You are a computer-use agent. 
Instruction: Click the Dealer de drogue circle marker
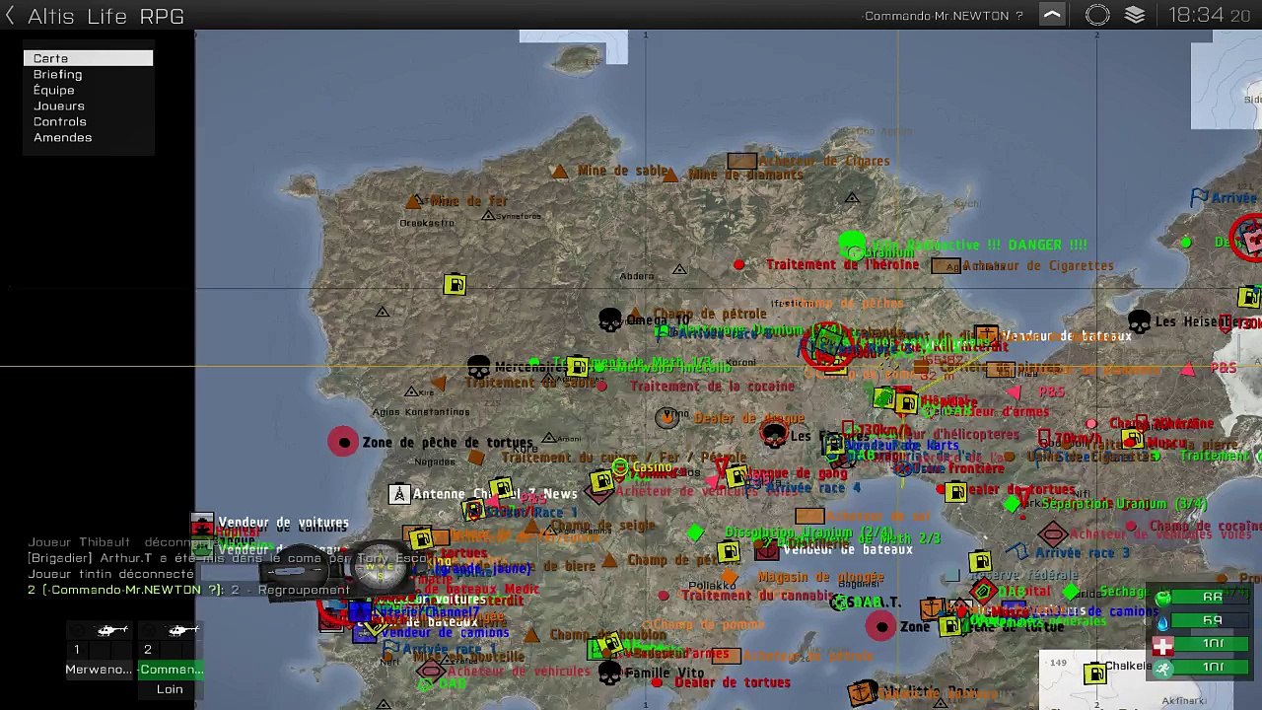click(667, 418)
